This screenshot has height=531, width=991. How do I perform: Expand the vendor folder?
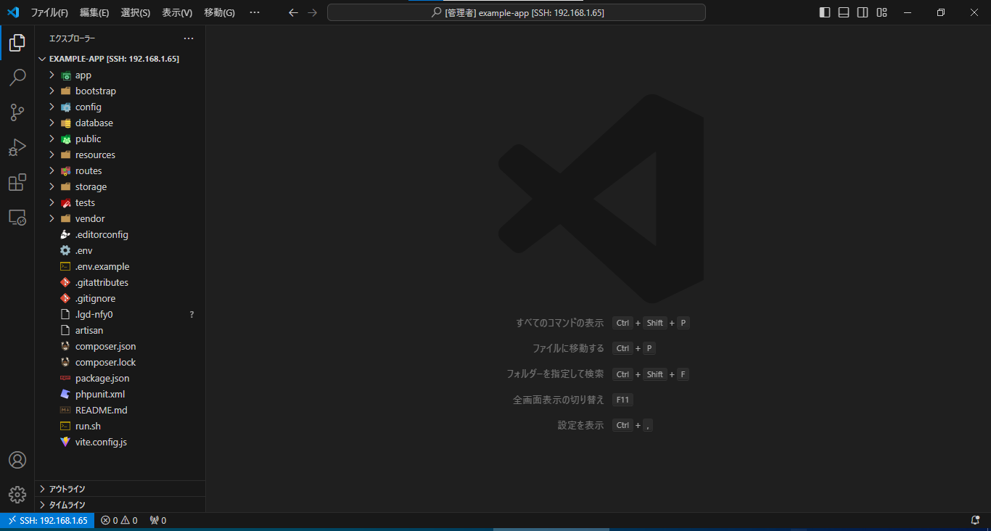point(120,219)
